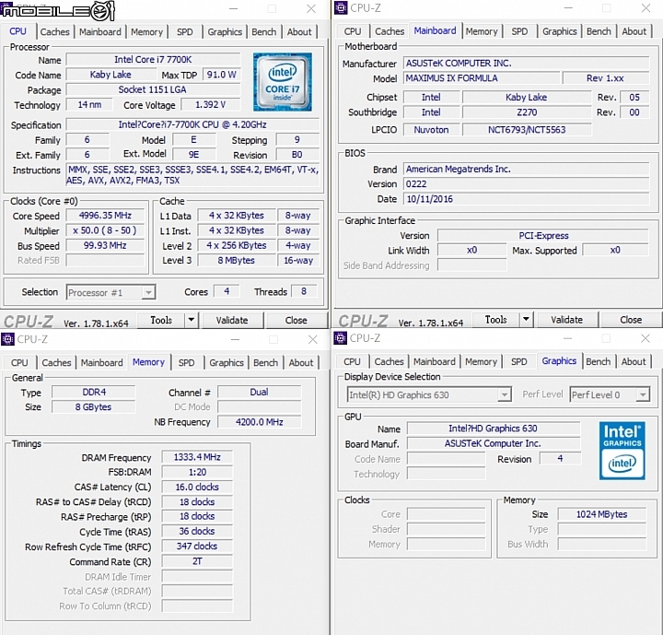The height and width of the screenshot is (635, 663).
Task: Select Bench tab in Mainboard window
Action: [x=599, y=31]
